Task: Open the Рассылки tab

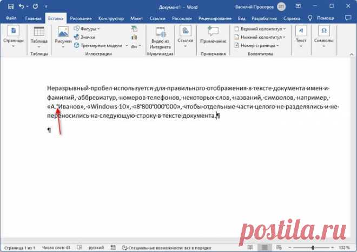Action: coord(182,18)
